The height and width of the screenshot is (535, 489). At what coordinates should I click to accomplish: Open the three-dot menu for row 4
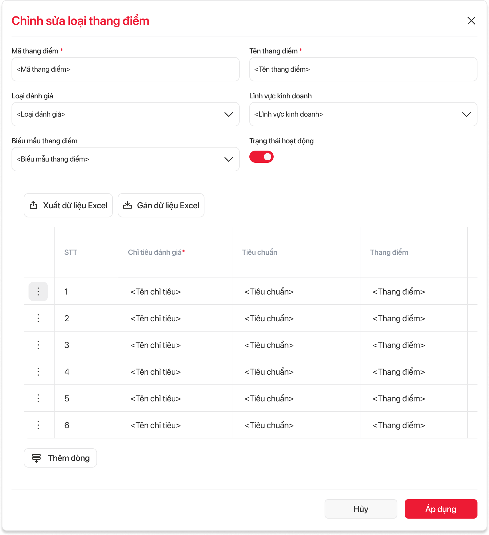pos(38,372)
